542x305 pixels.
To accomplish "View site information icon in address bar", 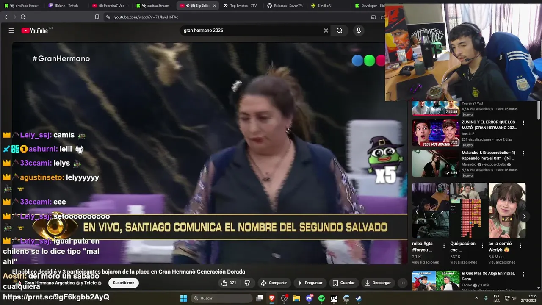I will tap(108, 17).
